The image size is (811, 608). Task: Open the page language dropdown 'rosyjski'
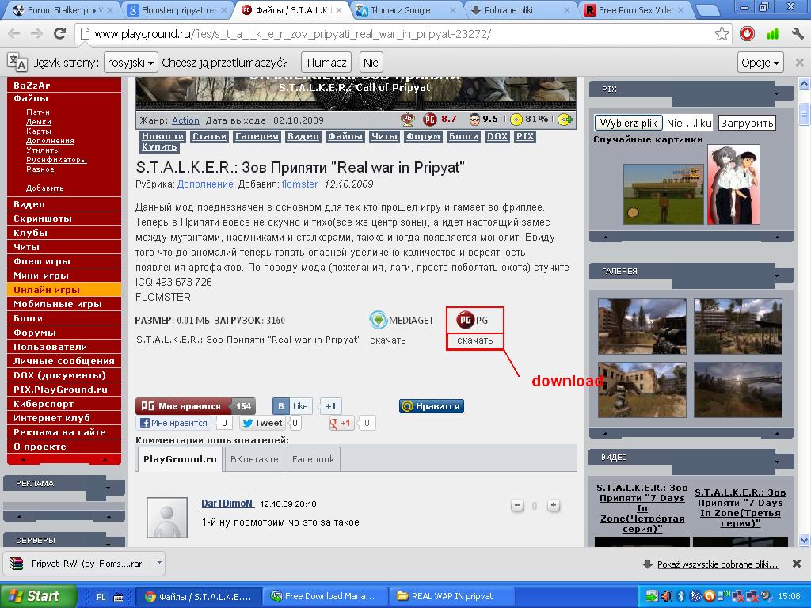tap(131, 63)
